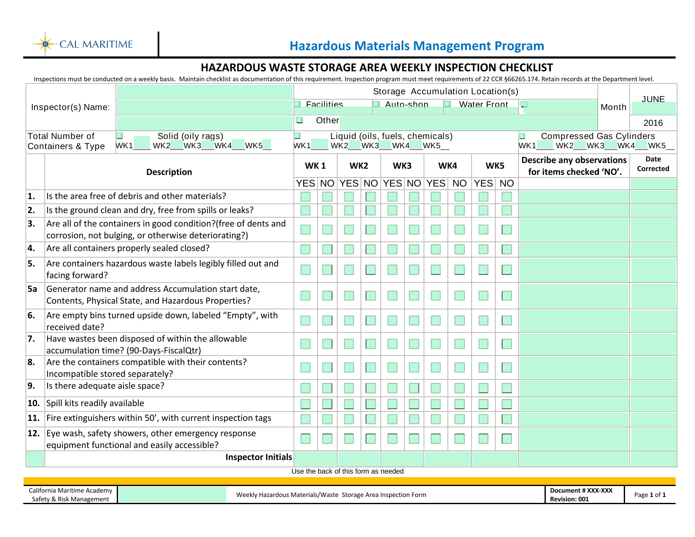Check the Auto-shop location checkbox
Screen dimensions: 695x537
point(376,104)
